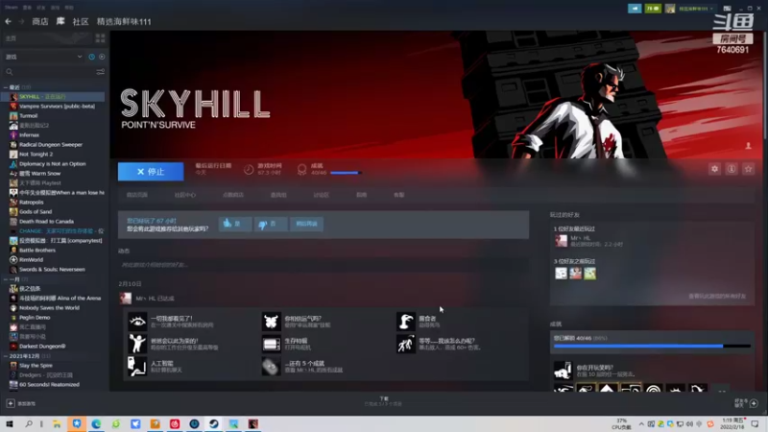Open Steam from the taskbar

click(x=213, y=423)
